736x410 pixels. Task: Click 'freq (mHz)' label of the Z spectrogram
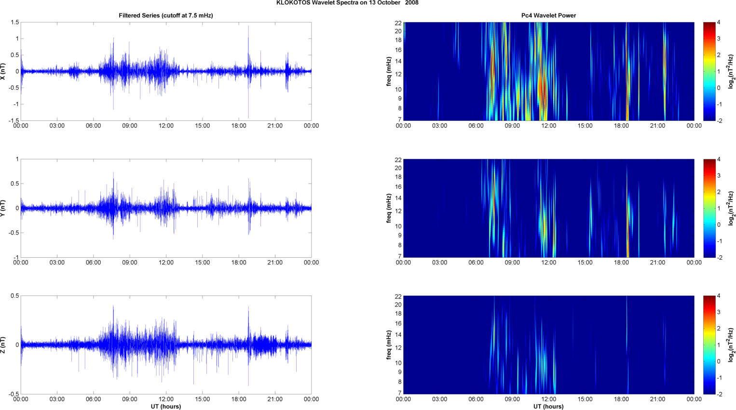point(389,345)
